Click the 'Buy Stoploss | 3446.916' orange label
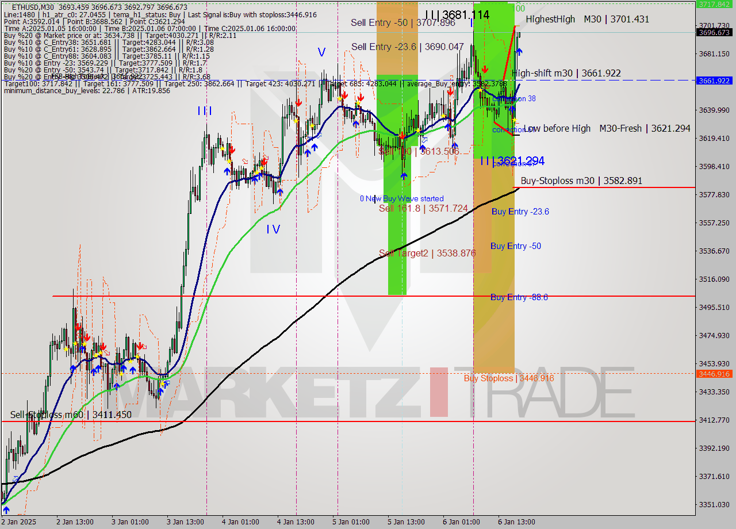This screenshot has width=736, height=529. (x=509, y=378)
